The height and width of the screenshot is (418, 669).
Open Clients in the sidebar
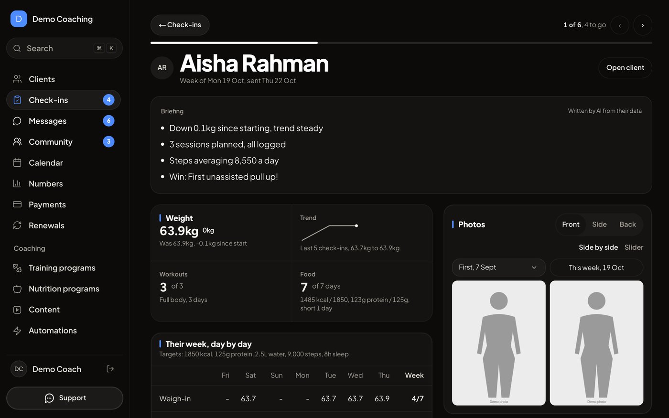pyautogui.click(x=64, y=79)
